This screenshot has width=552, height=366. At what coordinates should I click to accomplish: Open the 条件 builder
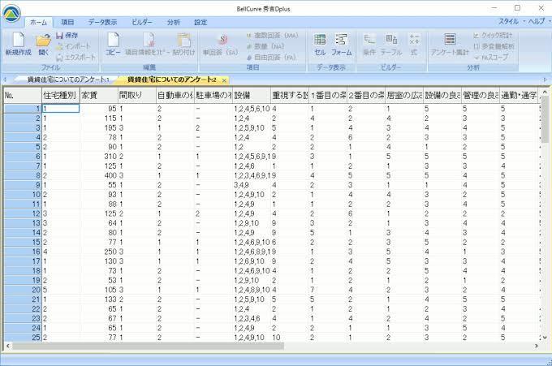click(x=369, y=45)
